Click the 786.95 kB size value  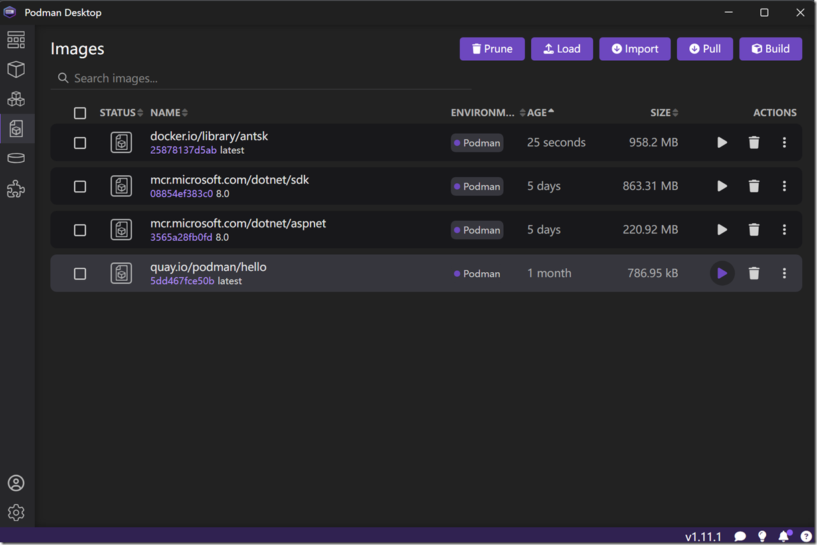[x=653, y=273]
